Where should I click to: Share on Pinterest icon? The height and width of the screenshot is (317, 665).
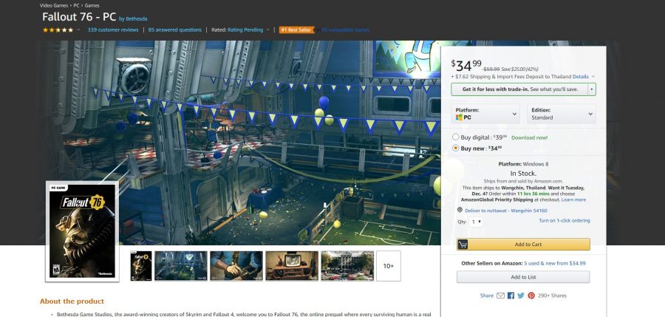(531, 296)
